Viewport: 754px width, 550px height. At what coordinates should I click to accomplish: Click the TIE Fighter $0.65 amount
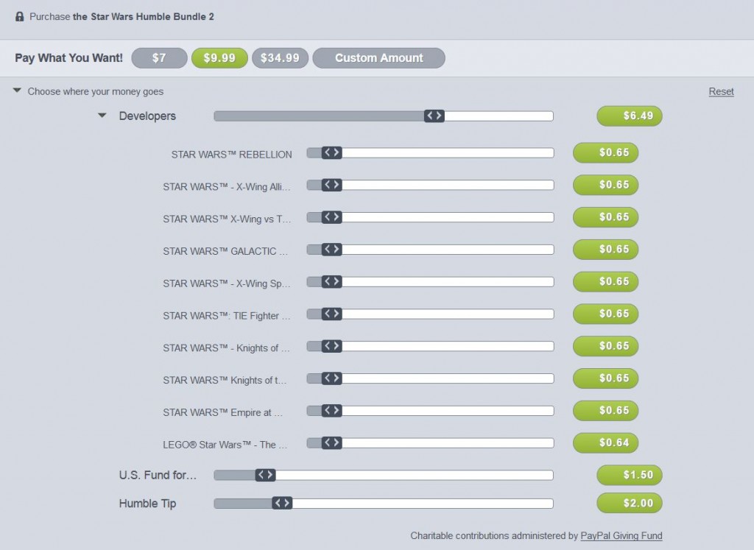(605, 314)
